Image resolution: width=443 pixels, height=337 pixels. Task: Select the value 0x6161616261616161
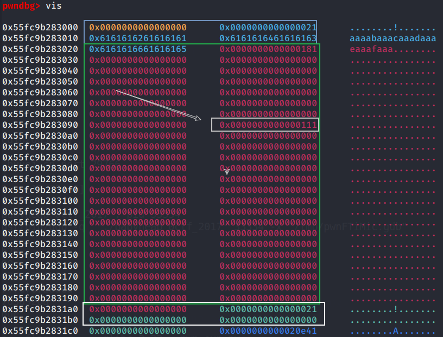(x=138, y=38)
